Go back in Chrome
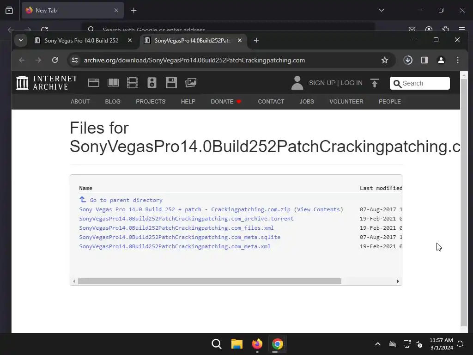The image size is (473, 355). click(x=22, y=60)
